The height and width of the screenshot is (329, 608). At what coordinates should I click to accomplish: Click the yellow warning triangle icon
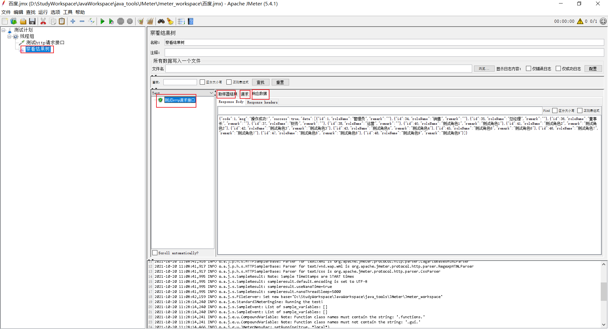[580, 21]
